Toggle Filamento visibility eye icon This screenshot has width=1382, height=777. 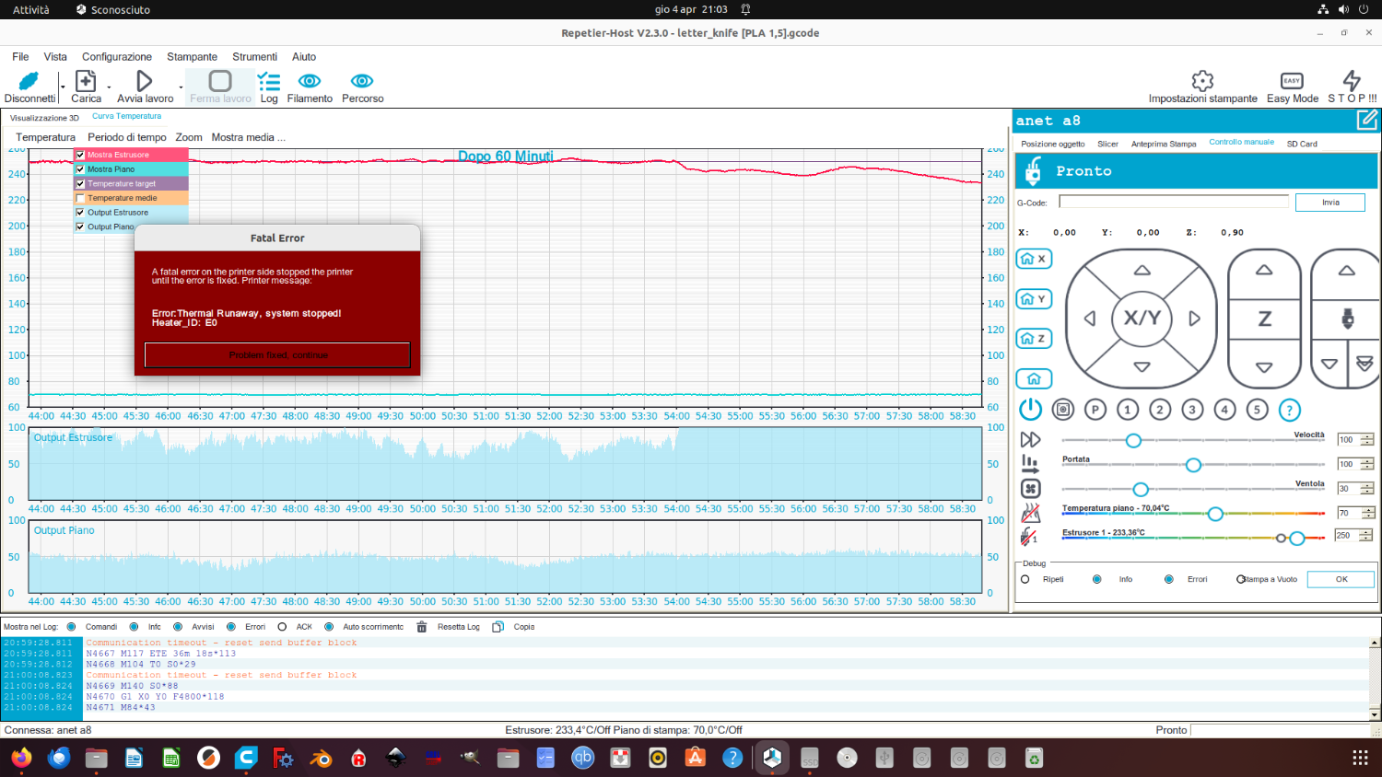pyautogui.click(x=310, y=82)
